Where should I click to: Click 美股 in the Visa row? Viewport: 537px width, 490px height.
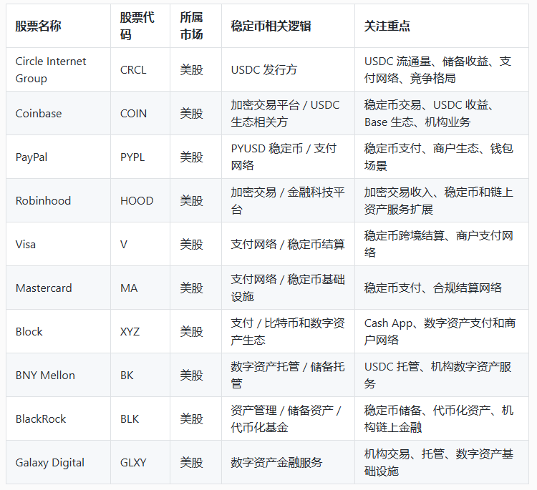(191, 245)
